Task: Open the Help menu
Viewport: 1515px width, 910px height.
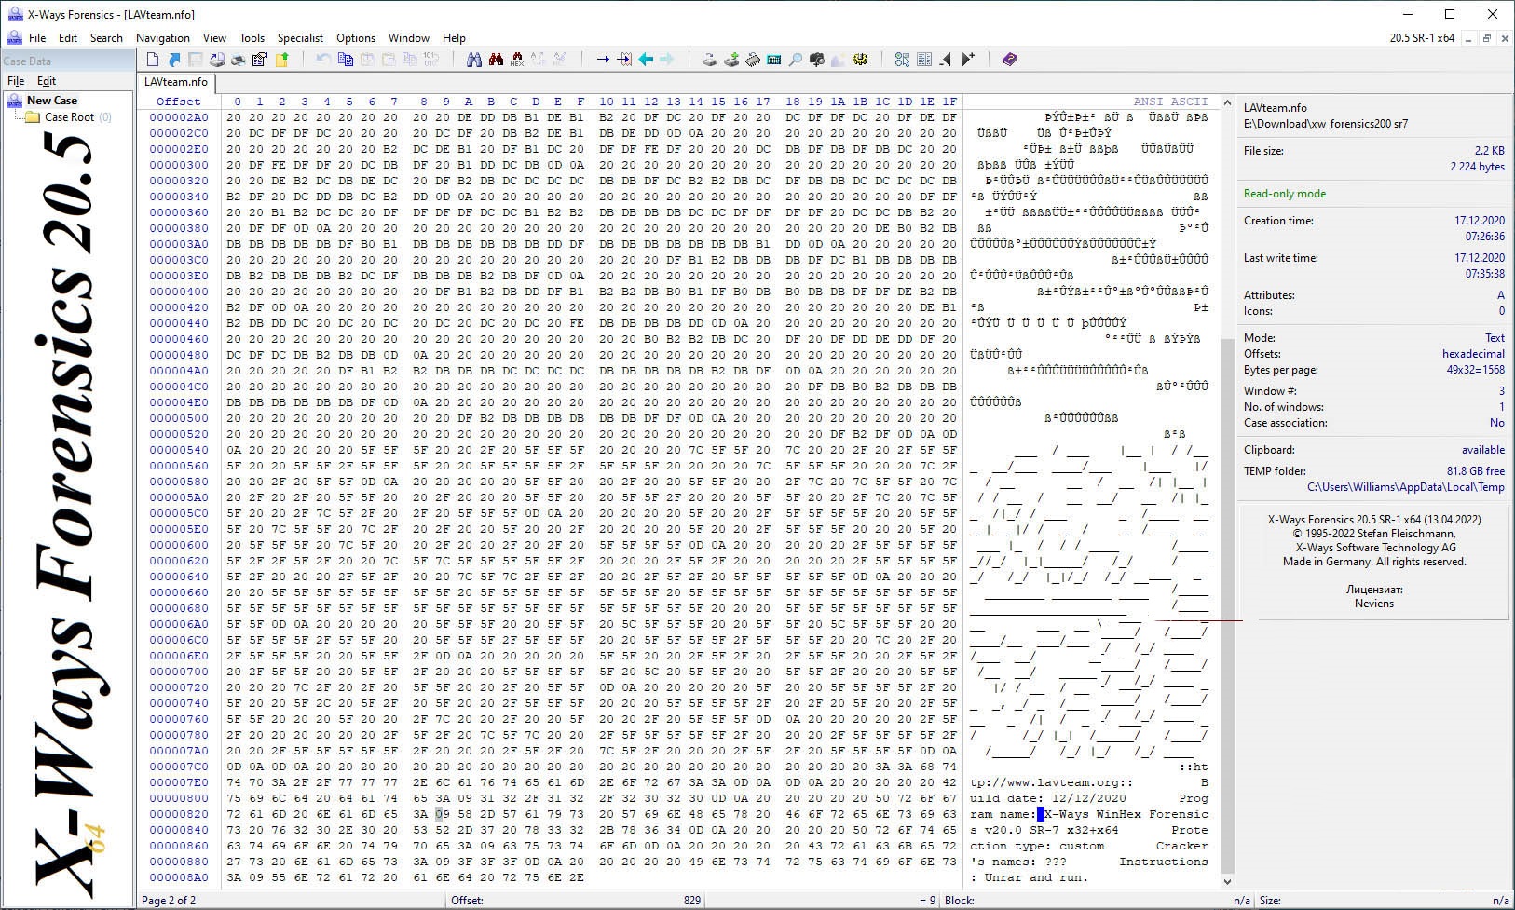Action: [454, 38]
